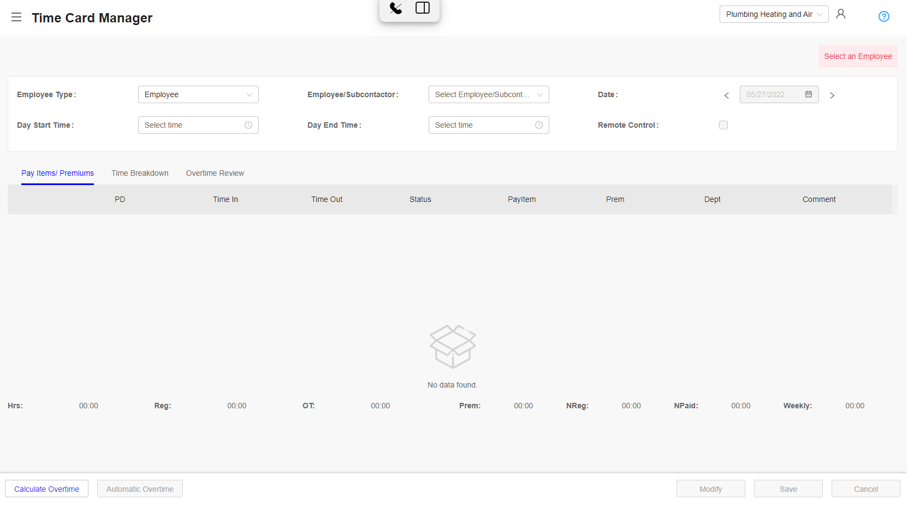
Task: Click the split panel layout icon
Action: [423, 8]
